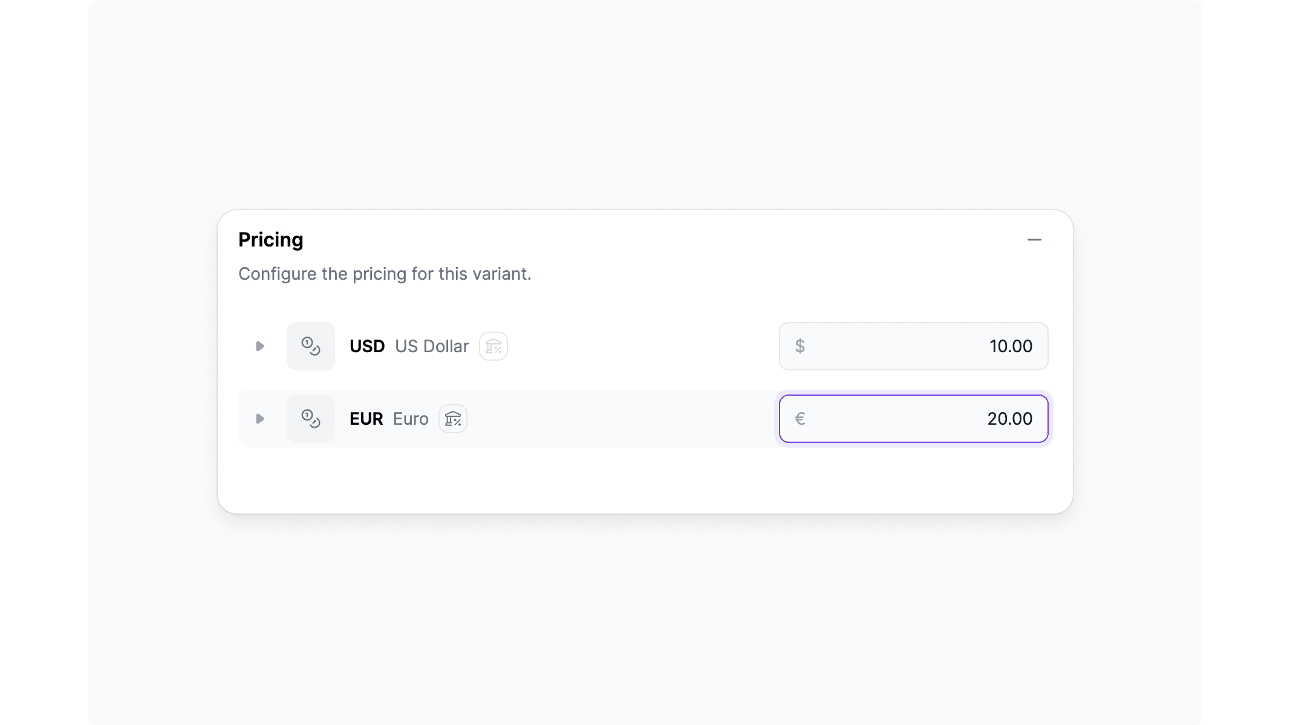The image size is (1290, 725).
Task: Collapse the Pricing section with the minus control
Action: (x=1035, y=239)
